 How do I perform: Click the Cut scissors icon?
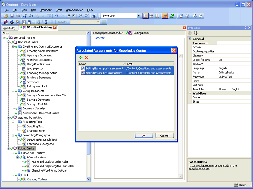pos(25,16)
